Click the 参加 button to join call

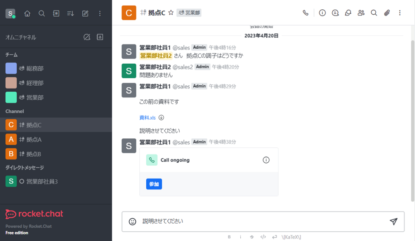154,184
